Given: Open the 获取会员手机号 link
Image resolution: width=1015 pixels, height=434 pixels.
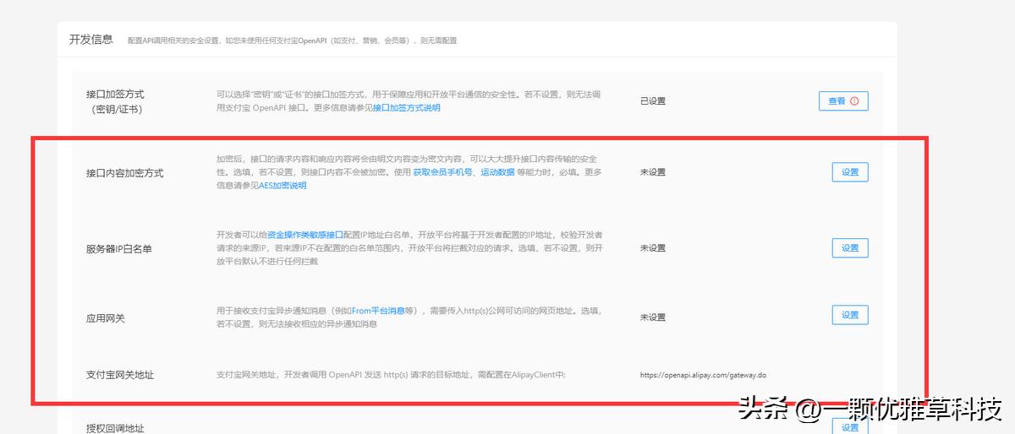Looking at the screenshot, I should coord(444,172).
